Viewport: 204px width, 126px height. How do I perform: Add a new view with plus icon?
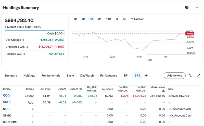coord(146,76)
